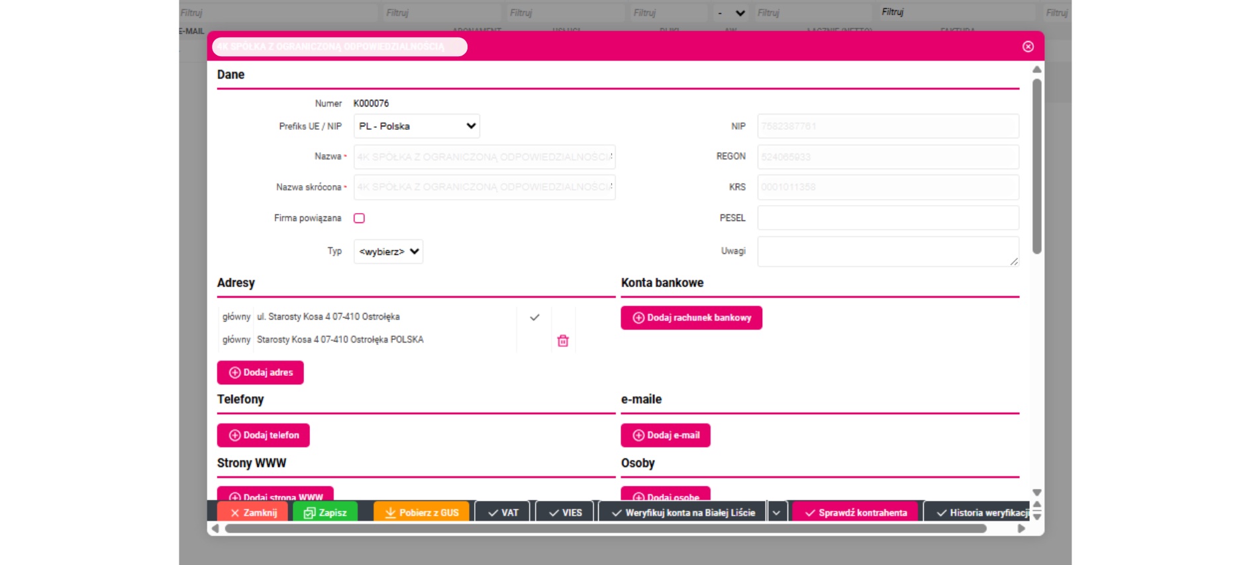1251x565 pixels.
Task: Close the contractor dialog with X icon
Action: [1028, 46]
